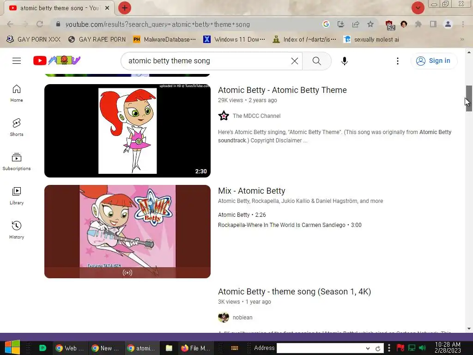Toggle the browser side panel icon
The image size is (473, 355).
click(x=433, y=24)
